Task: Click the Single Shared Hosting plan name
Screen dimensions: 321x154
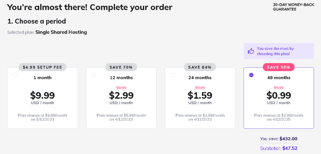Action: (x=61, y=32)
